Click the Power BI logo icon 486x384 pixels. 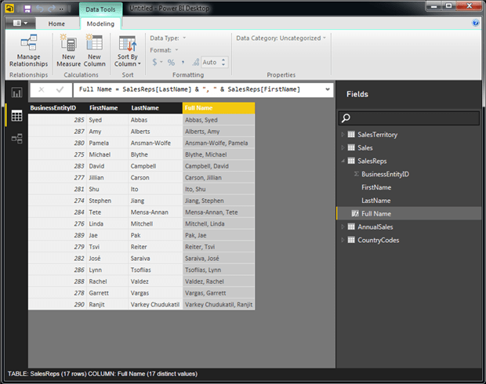pyautogui.click(x=9, y=9)
